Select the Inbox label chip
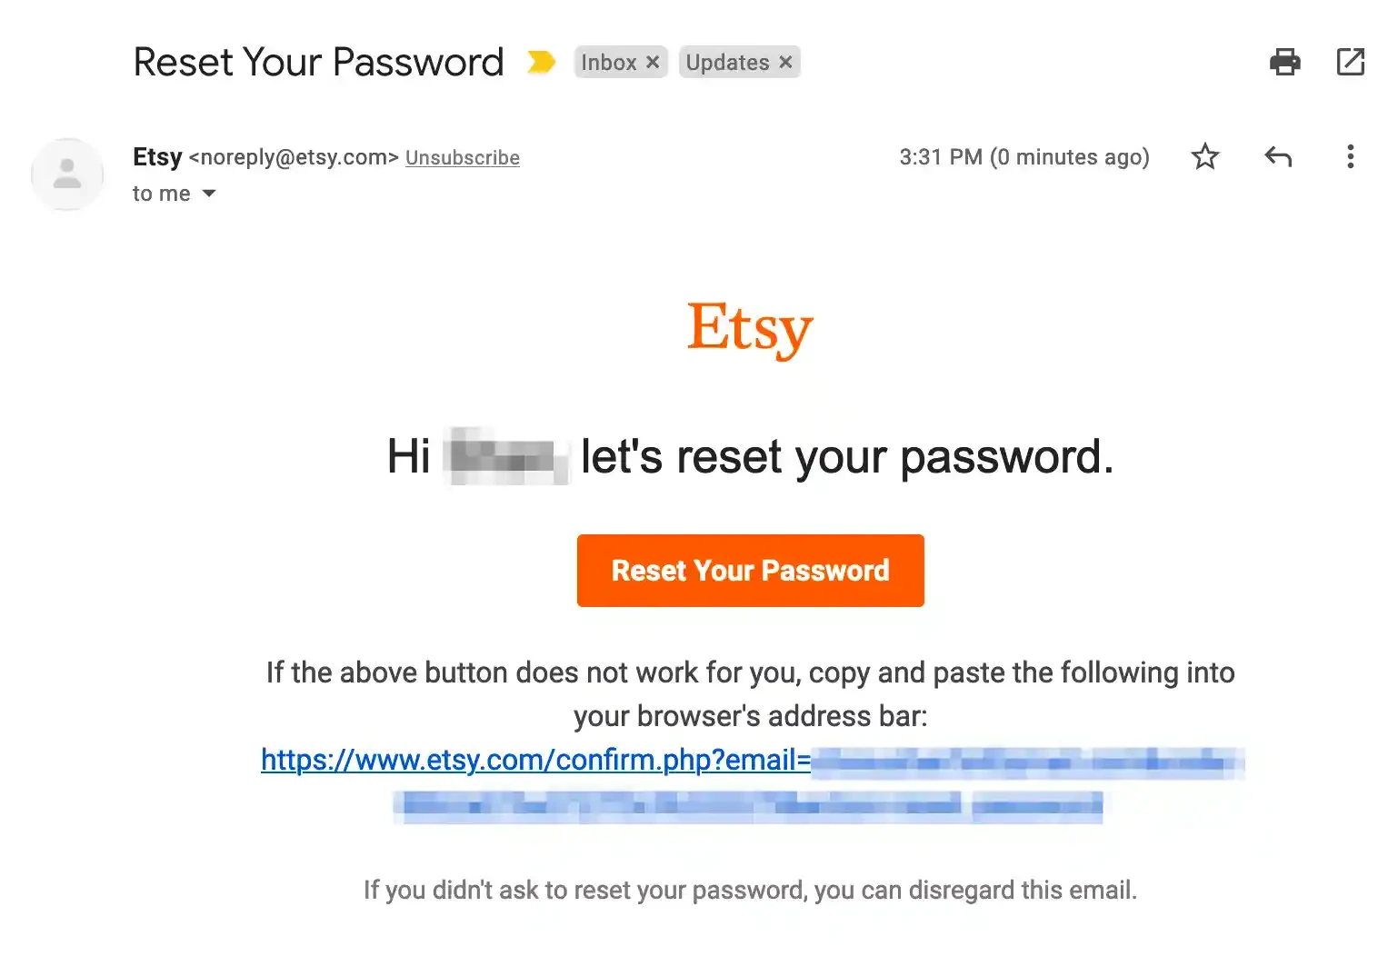 (609, 62)
